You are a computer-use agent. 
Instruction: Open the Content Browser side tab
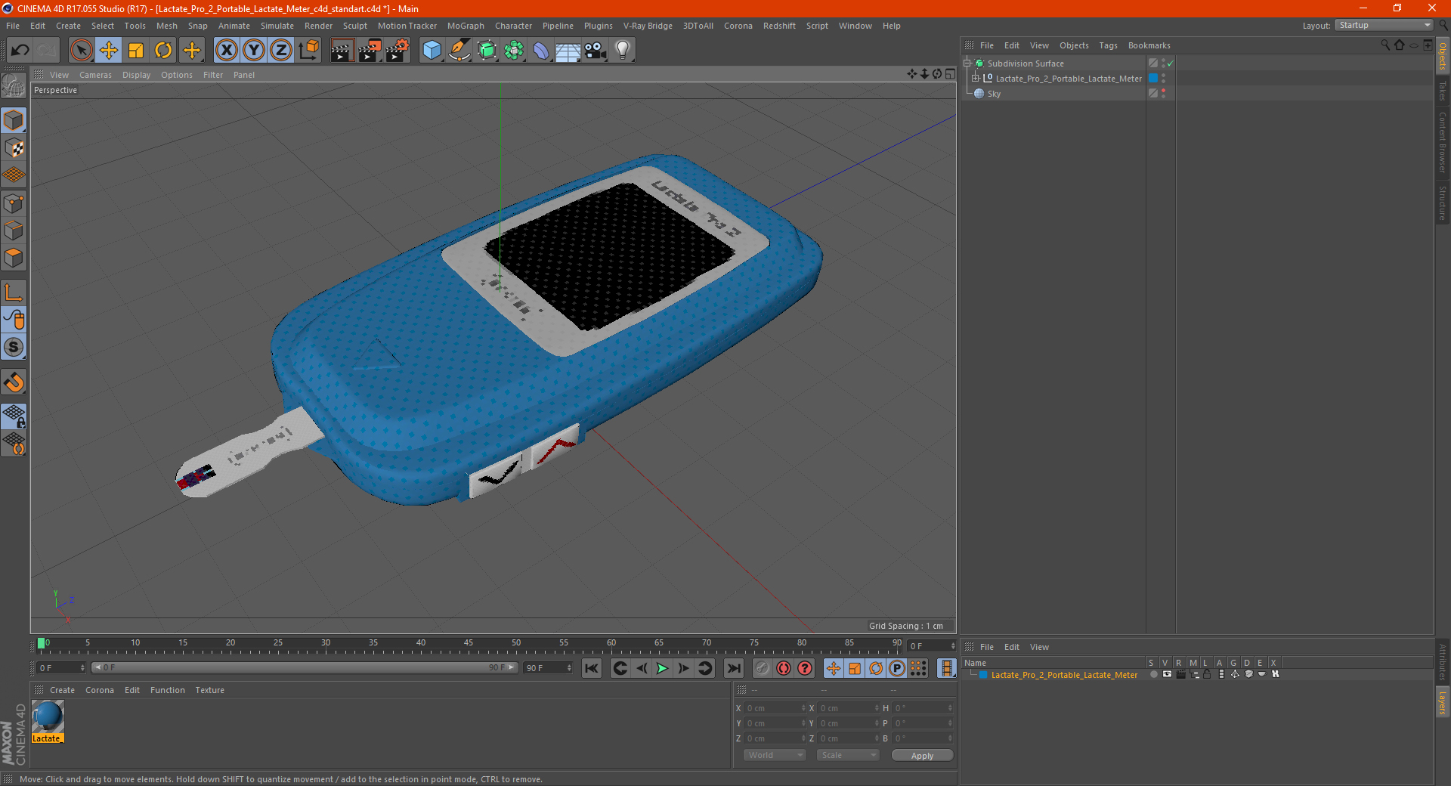click(1442, 142)
